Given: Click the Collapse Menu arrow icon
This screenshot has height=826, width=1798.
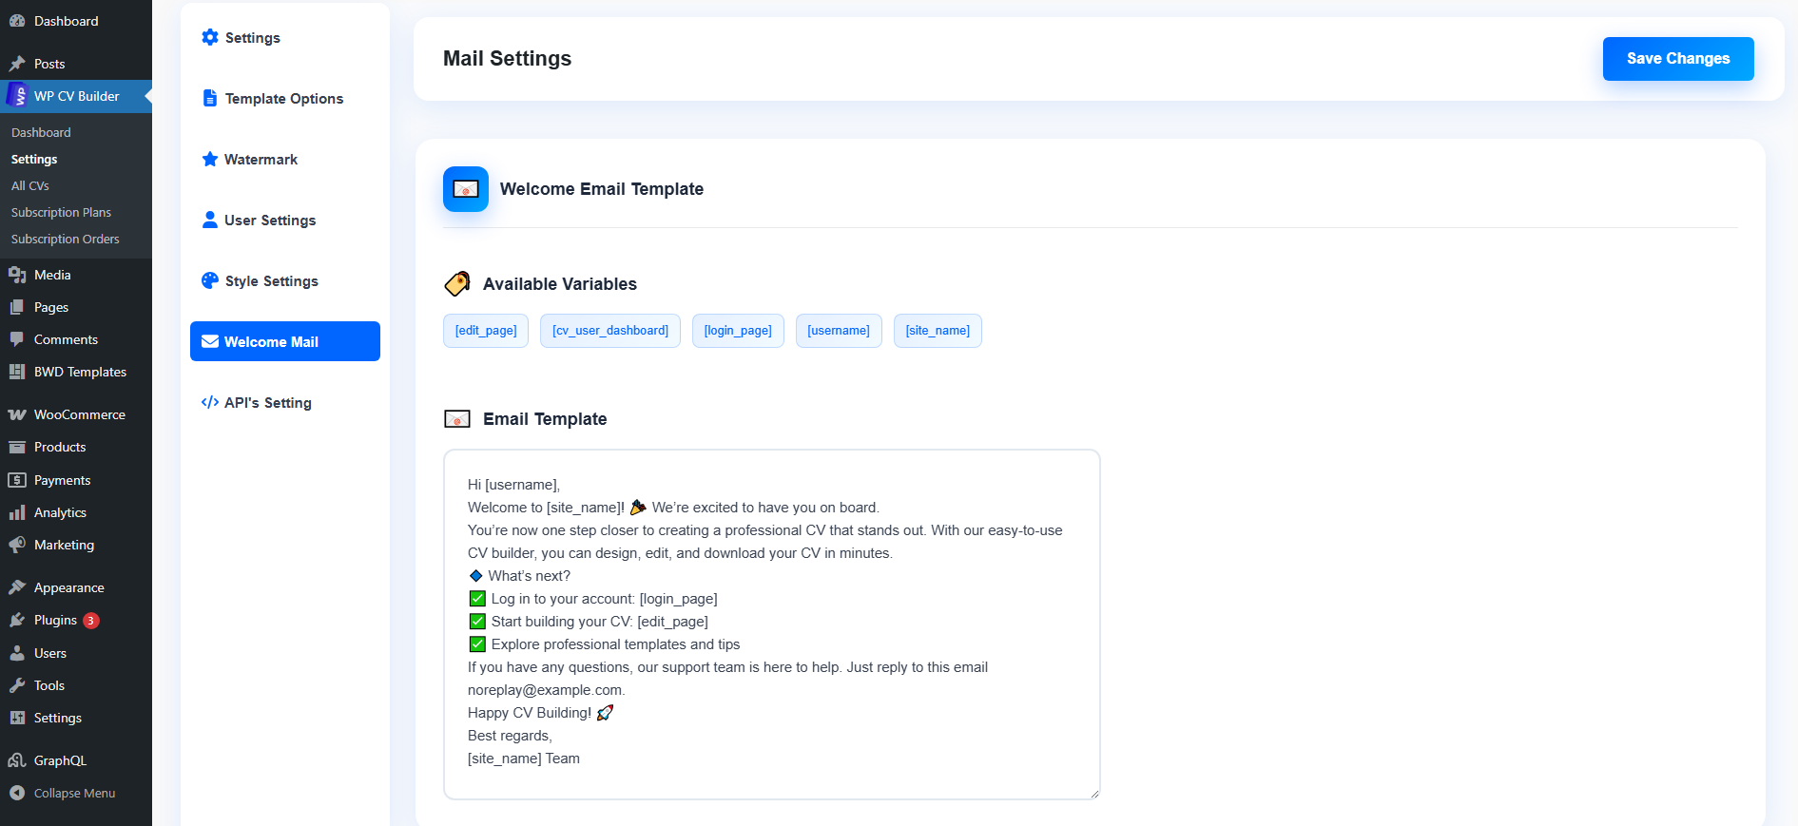Looking at the screenshot, I should pyautogui.click(x=17, y=793).
